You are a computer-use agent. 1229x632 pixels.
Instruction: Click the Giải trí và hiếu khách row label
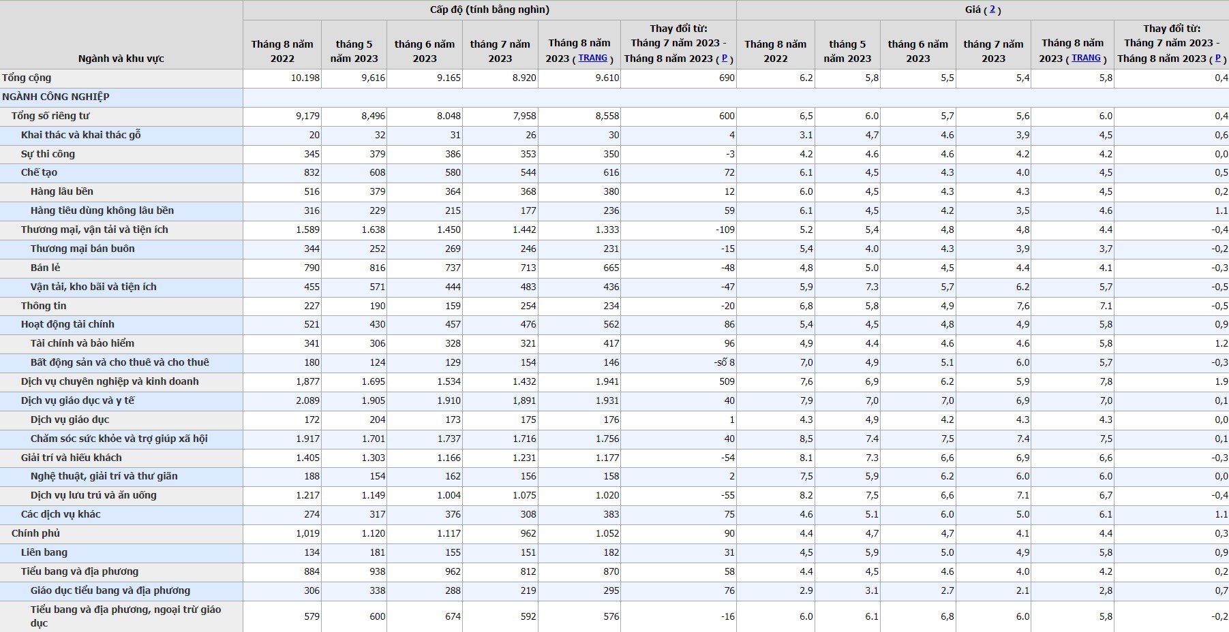tap(71, 458)
